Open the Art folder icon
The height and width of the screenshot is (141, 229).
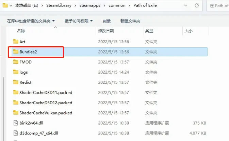[15, 42]
